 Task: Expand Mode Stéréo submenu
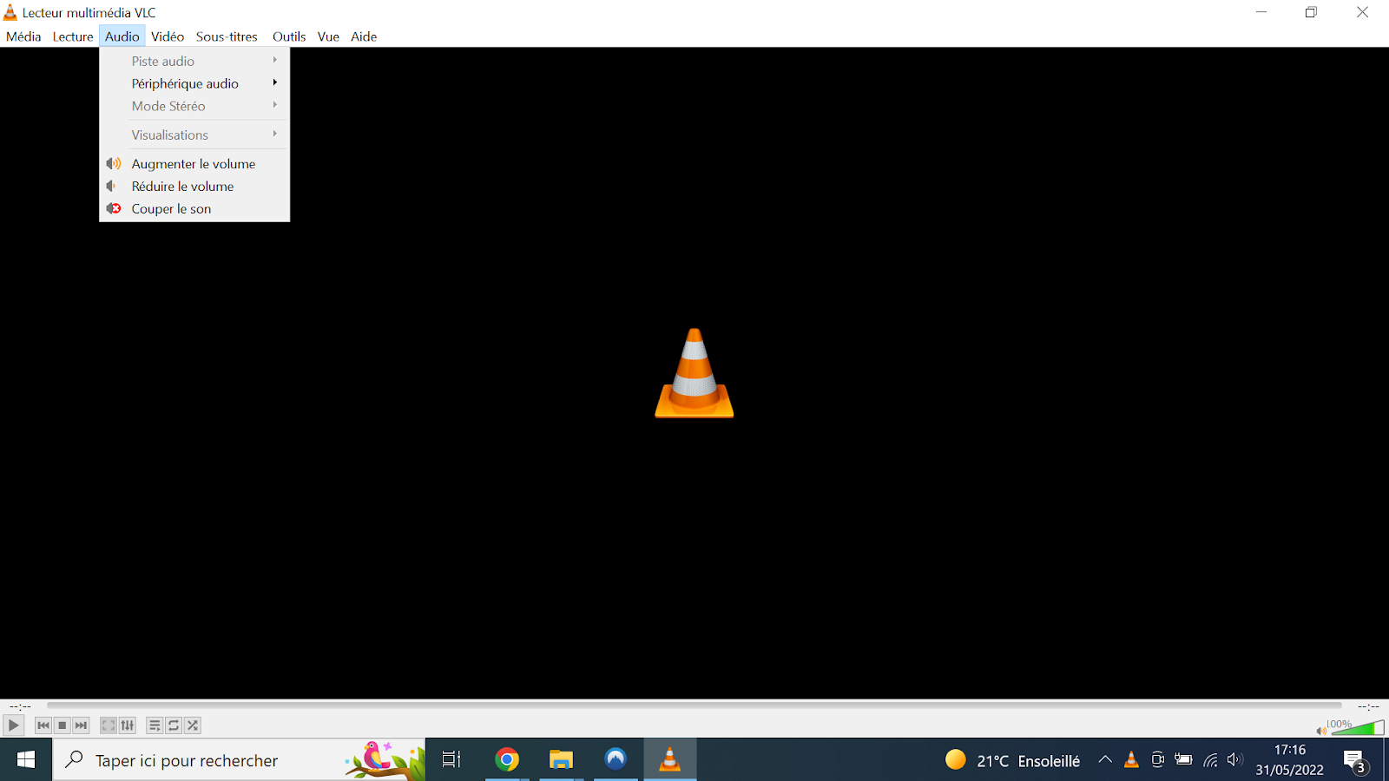click(x=194, y=106)
